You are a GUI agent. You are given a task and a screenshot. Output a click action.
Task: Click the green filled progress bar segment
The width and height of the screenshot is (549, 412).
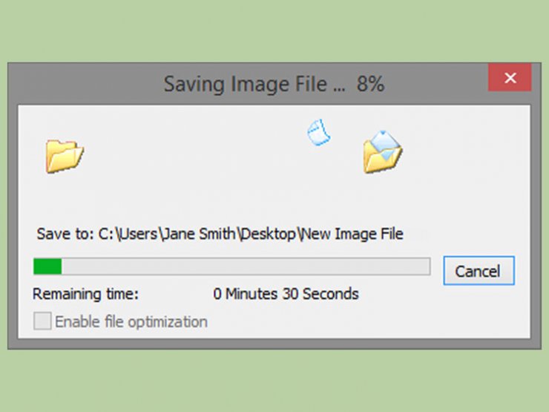pyautogui.click(x=47, y=267)
